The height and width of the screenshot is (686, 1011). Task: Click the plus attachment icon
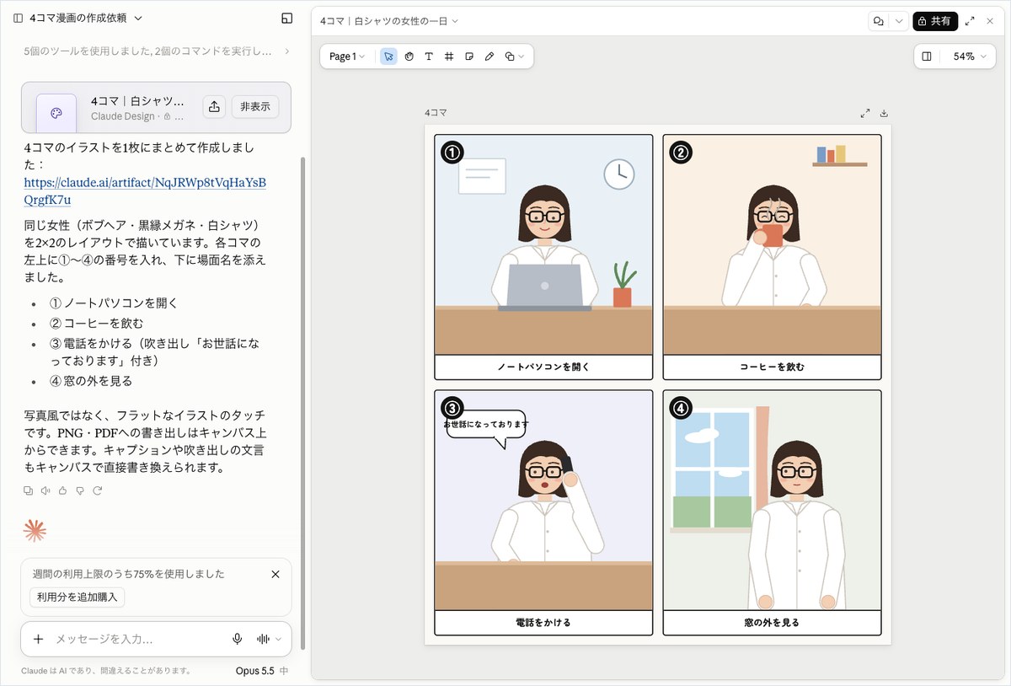pyautogui.click(x=38, y=639)
